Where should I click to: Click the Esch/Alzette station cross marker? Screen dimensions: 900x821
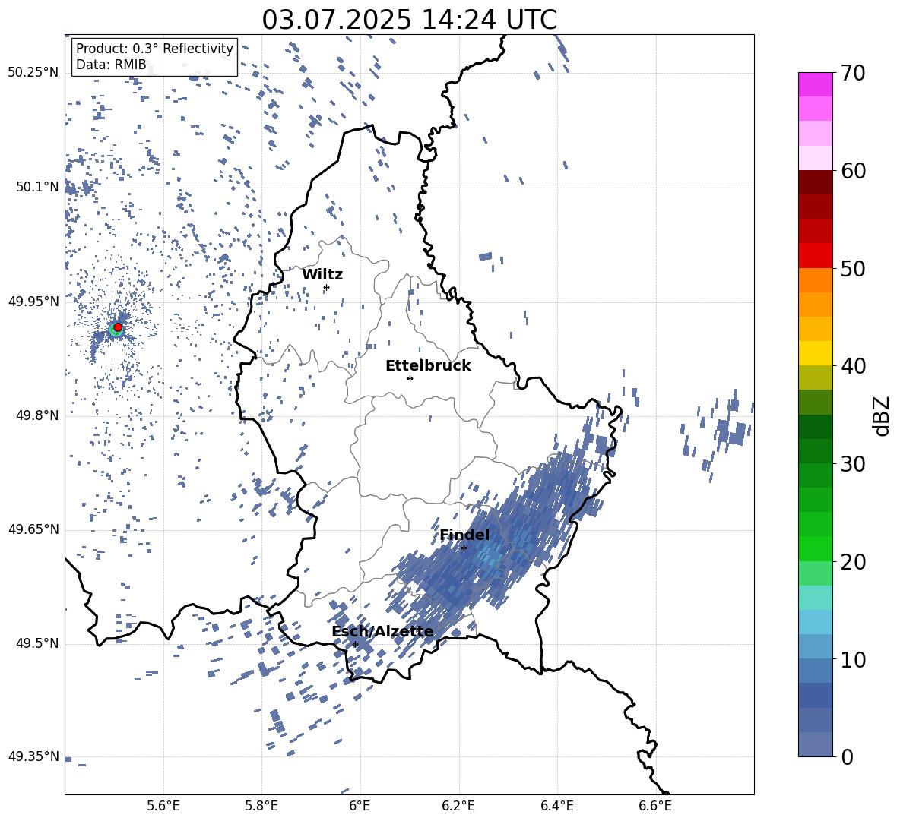coord(355,644)
